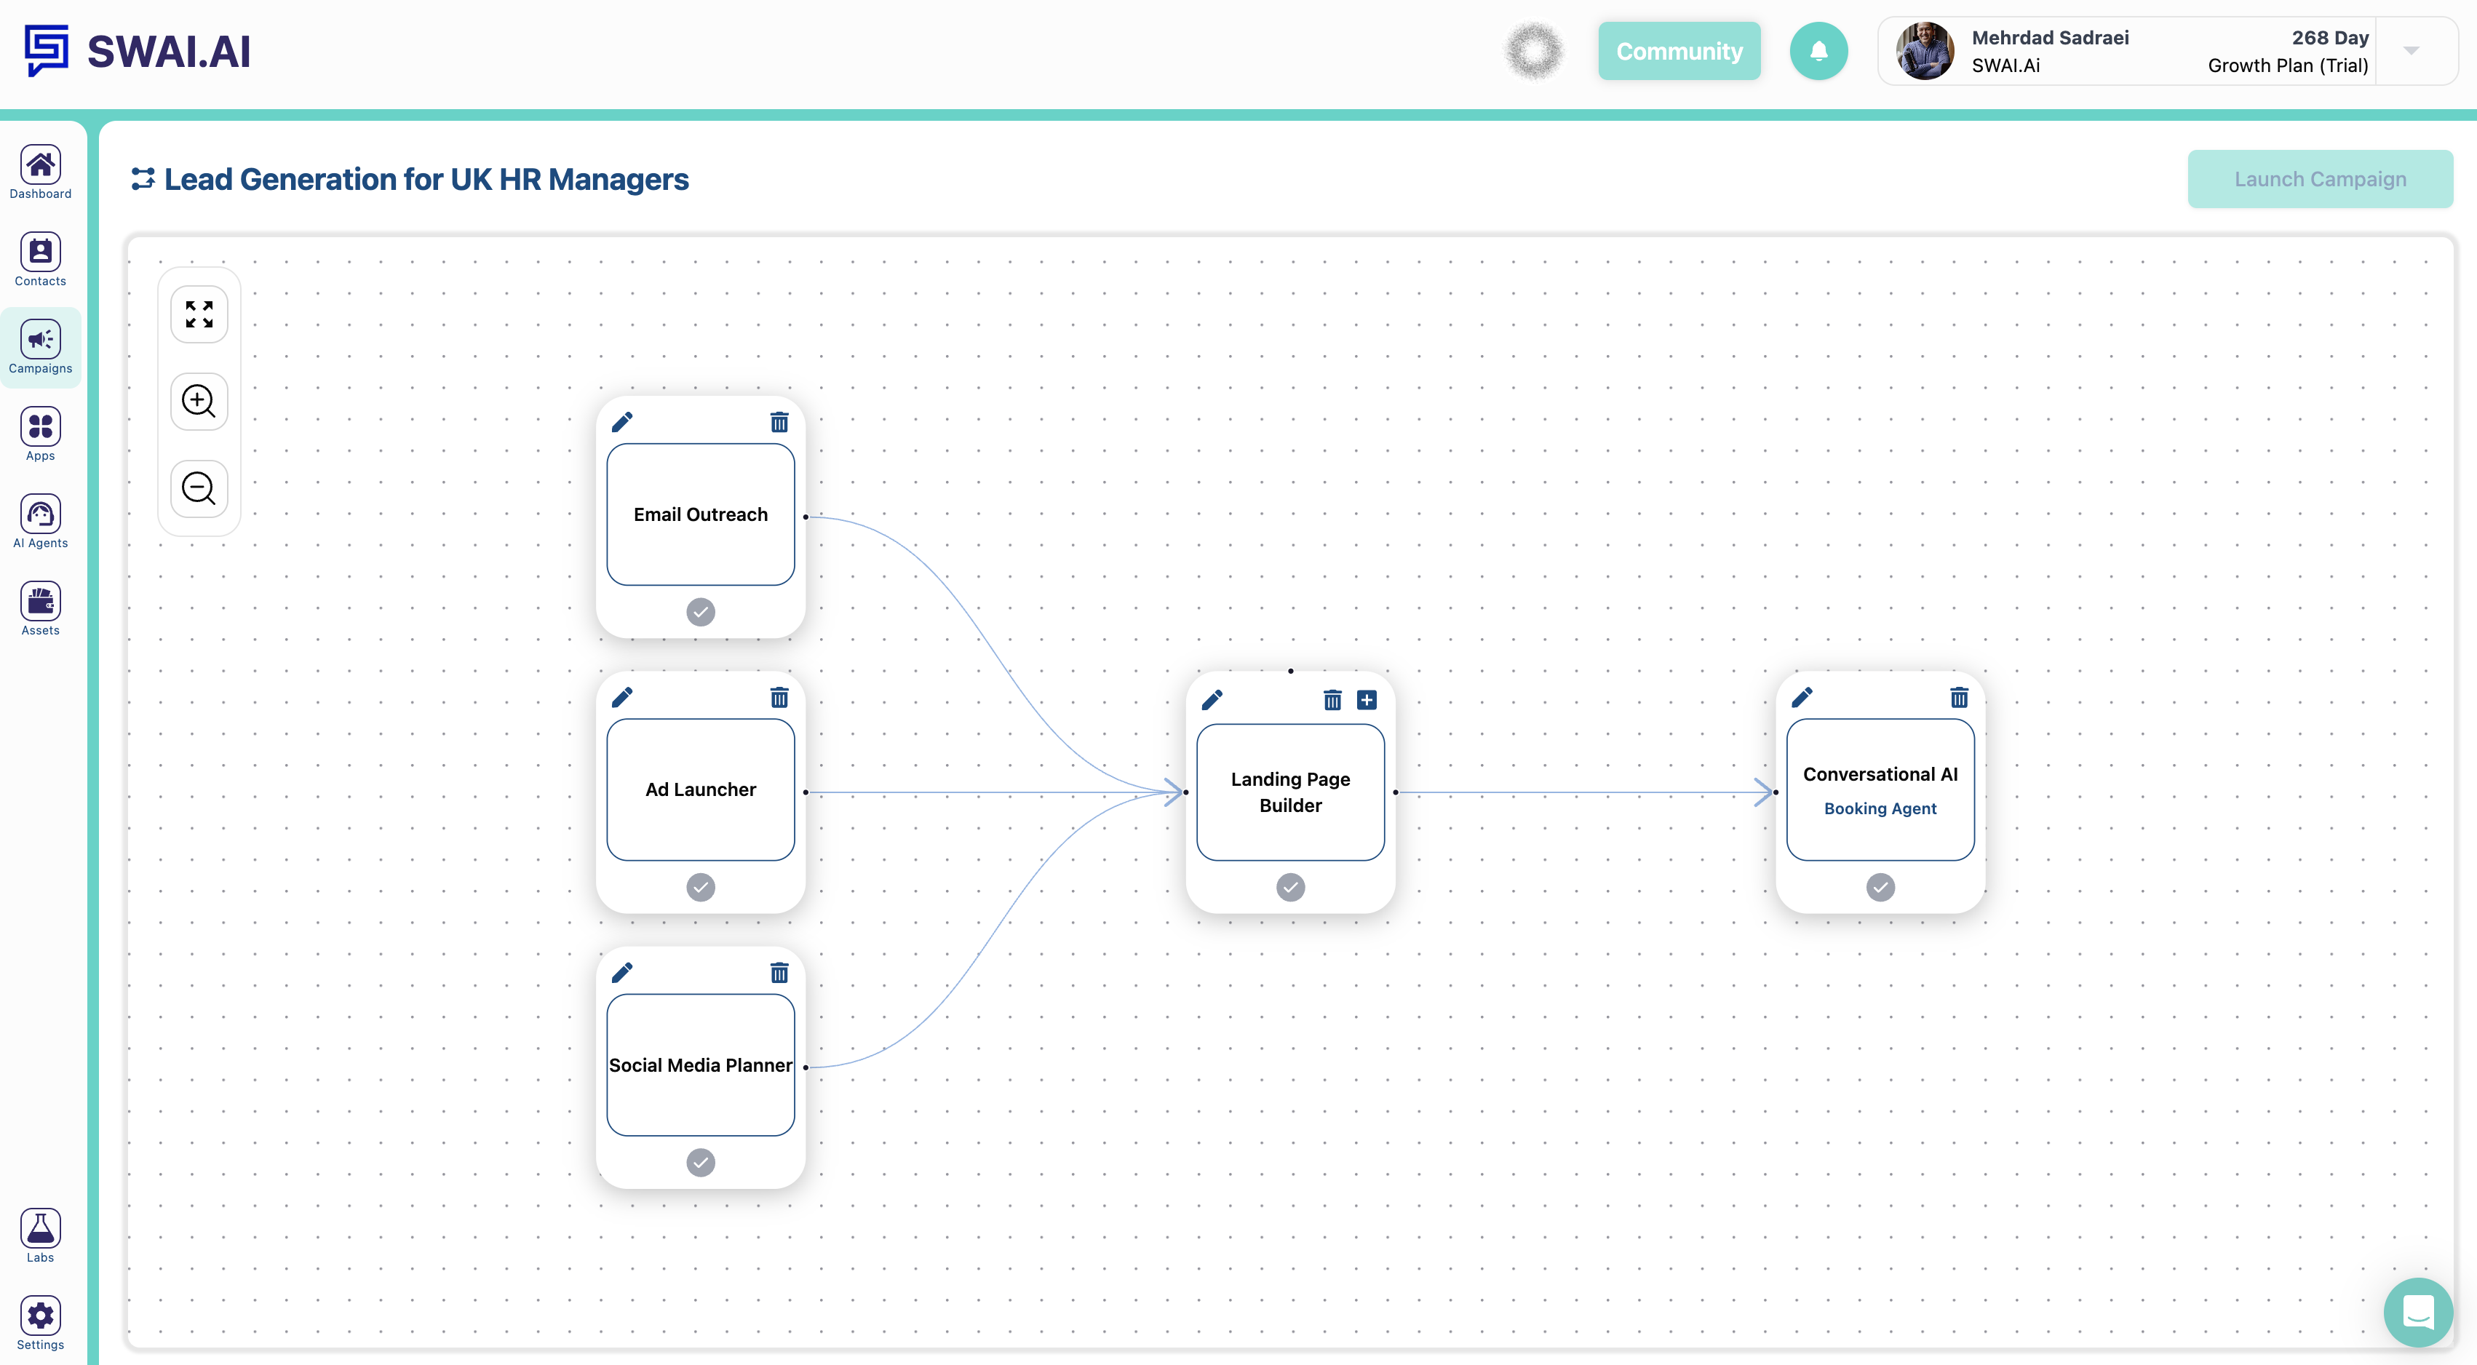Delete the Social Media Planner node
This screenshot has width=2477, height=1365.
[x=778, y=973]
